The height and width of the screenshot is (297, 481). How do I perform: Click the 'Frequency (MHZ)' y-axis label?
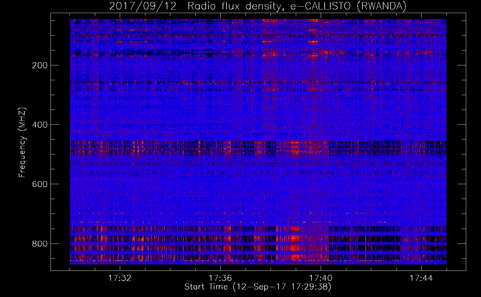tap(22, 143)
